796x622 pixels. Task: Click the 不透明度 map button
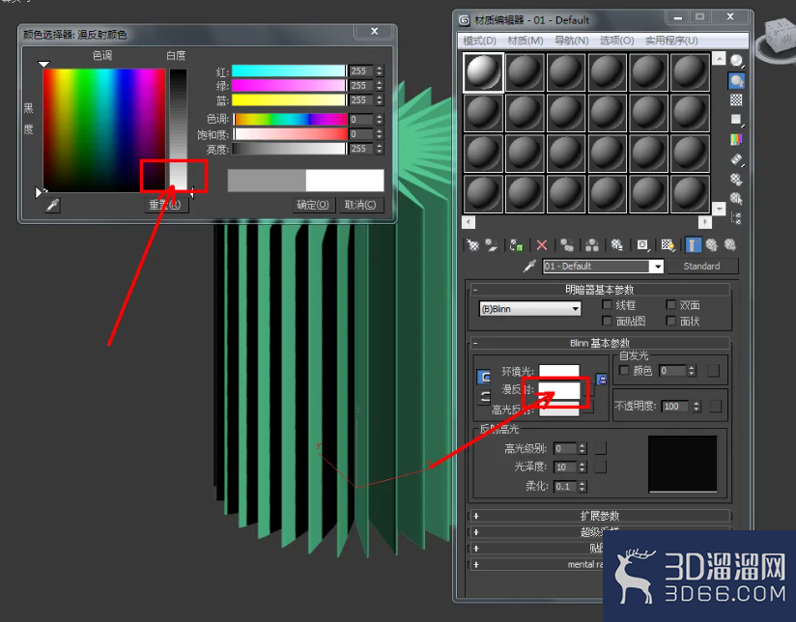[716, 407]
